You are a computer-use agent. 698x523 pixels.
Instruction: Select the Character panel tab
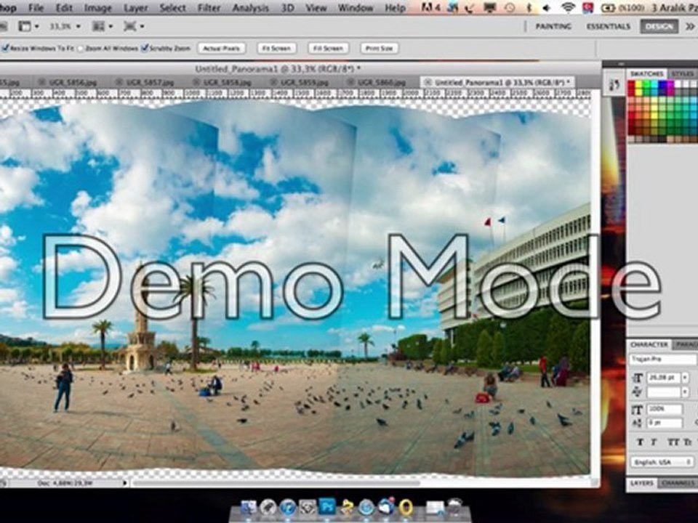(x=649, y=344)
